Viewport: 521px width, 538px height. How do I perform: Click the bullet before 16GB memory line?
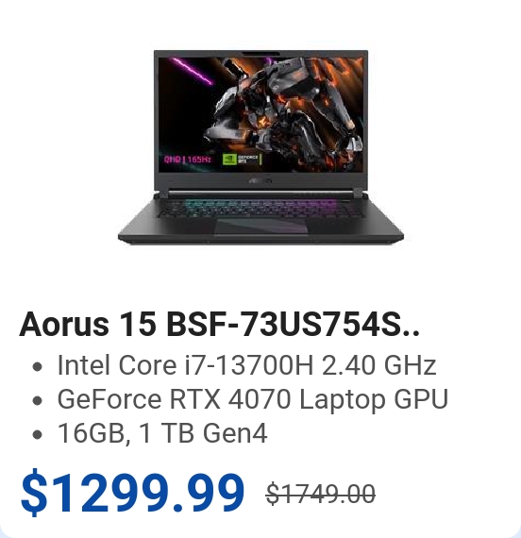(x=37, y=434)
